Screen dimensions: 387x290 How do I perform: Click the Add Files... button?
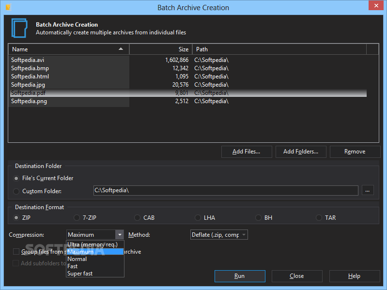[247, 152]
